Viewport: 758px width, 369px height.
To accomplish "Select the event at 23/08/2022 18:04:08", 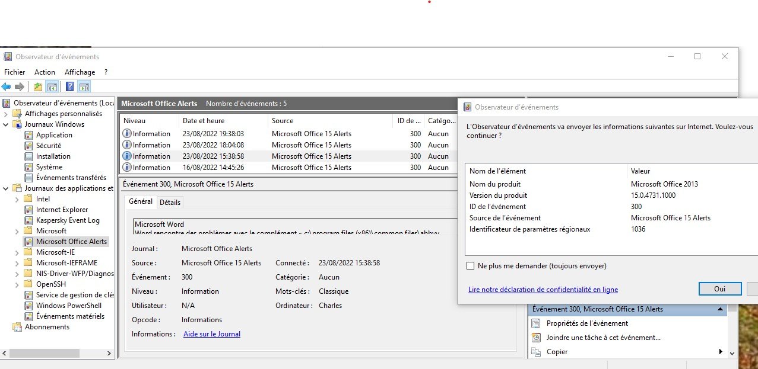I will (x=290, y=145).
